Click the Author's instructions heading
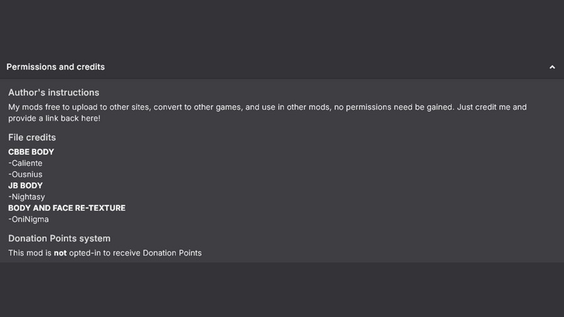This screenshot has height=317, width=564. point(54,93)
